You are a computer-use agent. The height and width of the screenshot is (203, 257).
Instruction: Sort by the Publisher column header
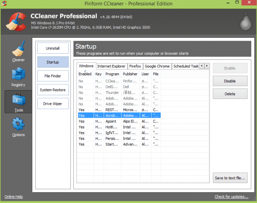tap(131, 74)
